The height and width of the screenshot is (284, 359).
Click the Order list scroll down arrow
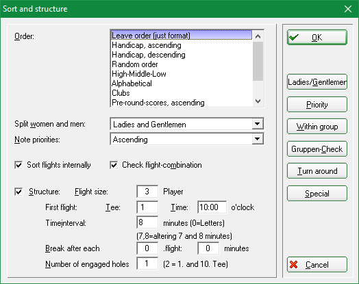point(258,101)
